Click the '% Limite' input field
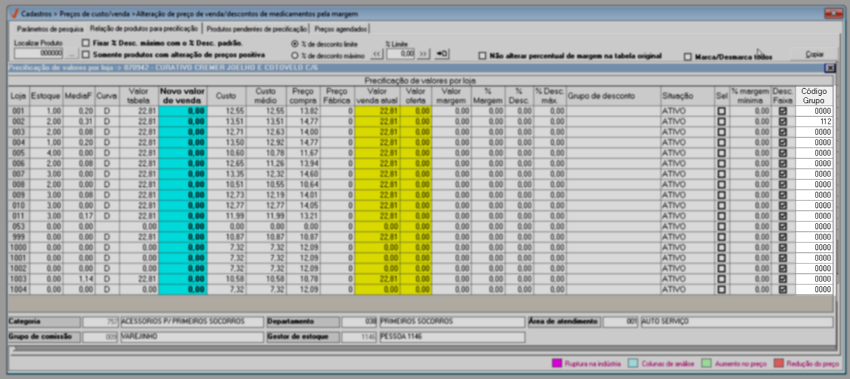This screenshot has height=379, width=850. coord(400,54)
